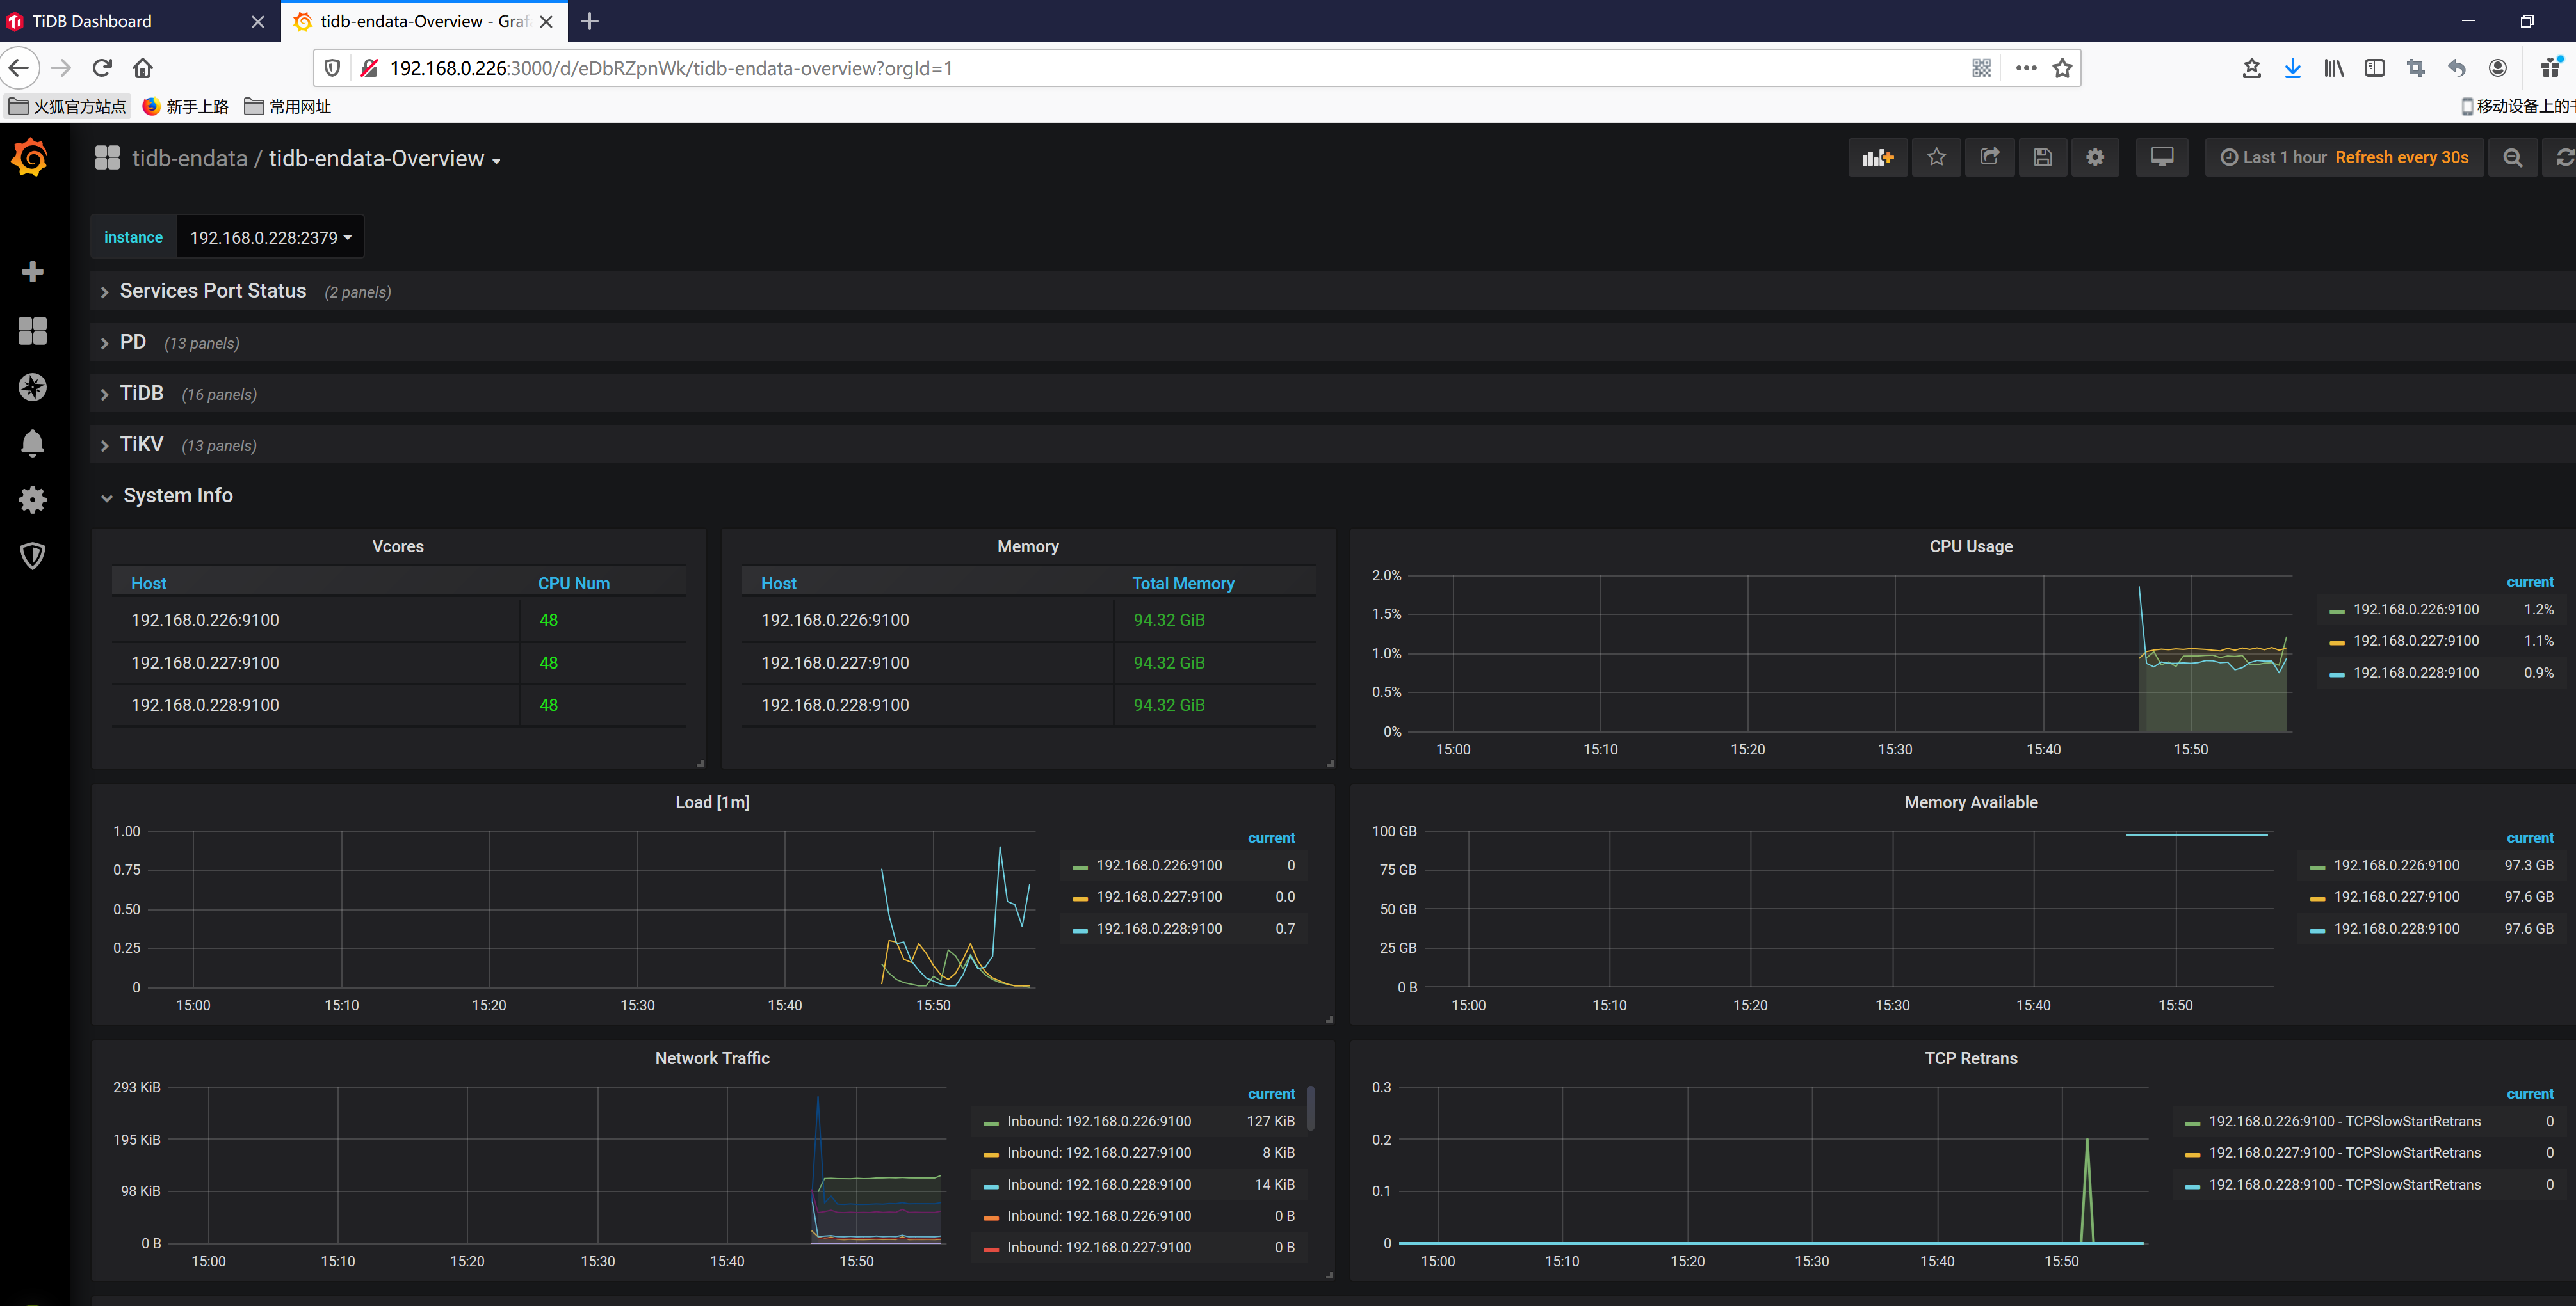
Task: Star this dashboard as favorite
Action: (1936, 157)
